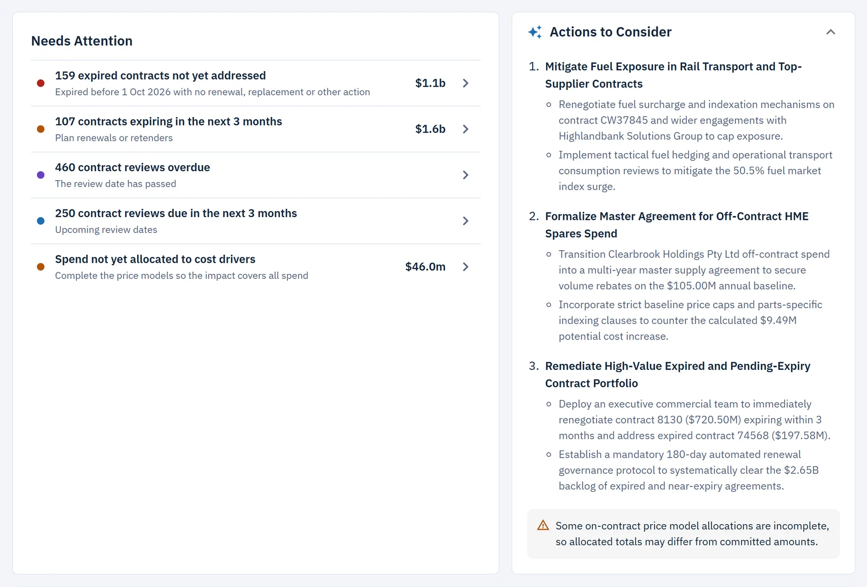Click 'Plan renewals or retenders' subtitle
Viewport: 867px width, 587px height.
point(114,138)
